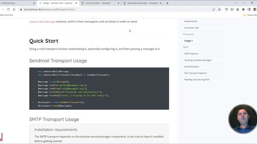Toggle the browser side panel

(x=249, y=10)
